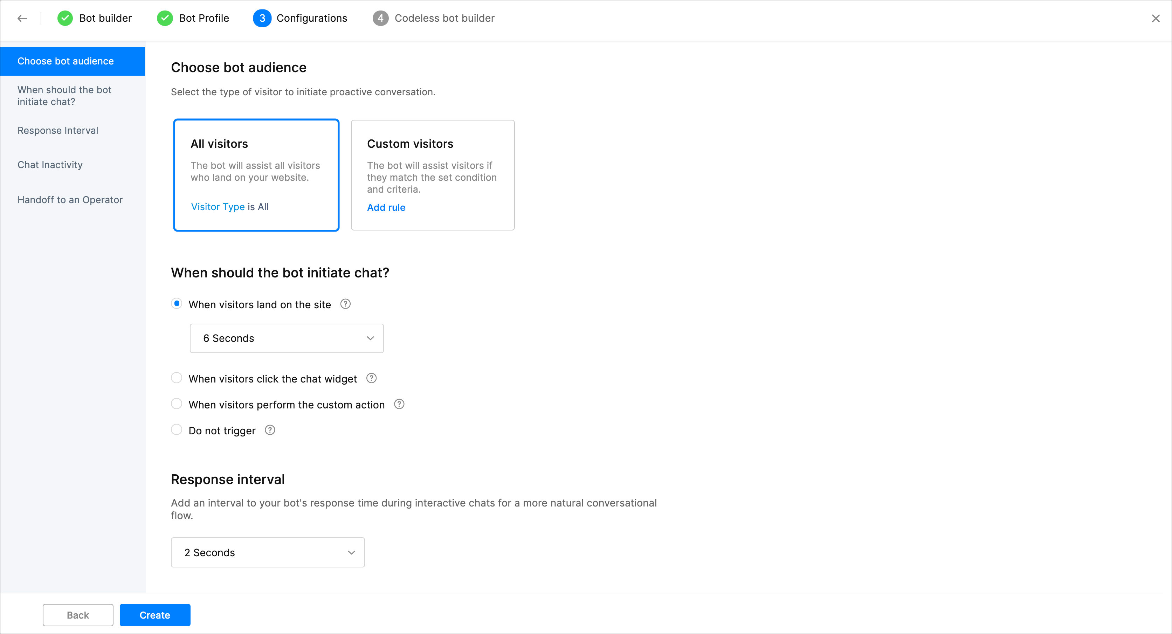The height and width of the screenshot is (634, 1172).
Task: Click the 'Choose bot audience' main heading
Action: coord(239,67)
